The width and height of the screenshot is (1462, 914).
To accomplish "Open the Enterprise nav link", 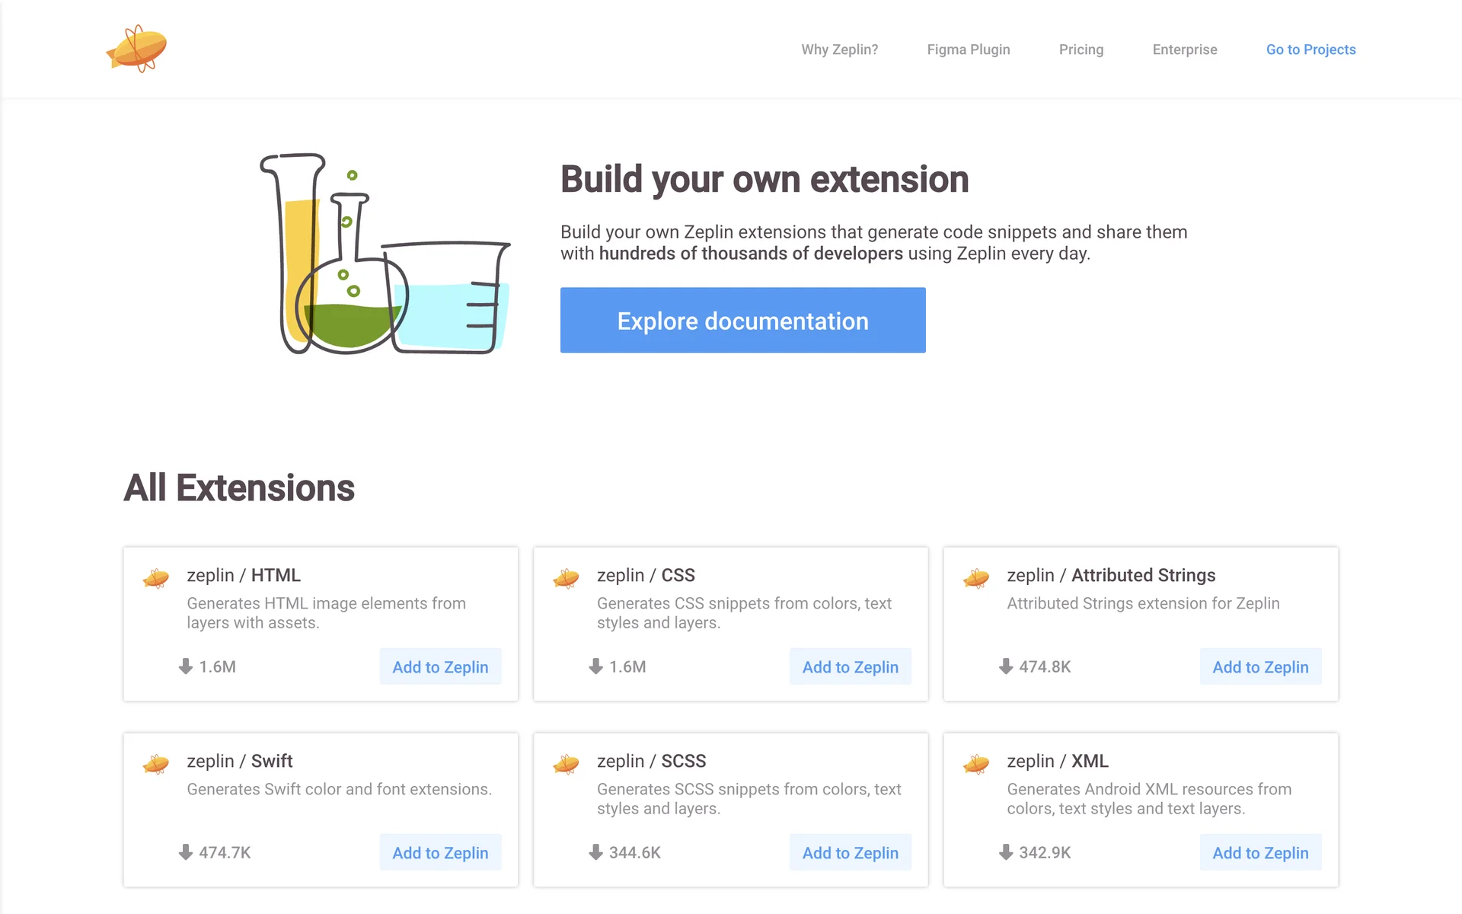I will tap(1184, 50).
